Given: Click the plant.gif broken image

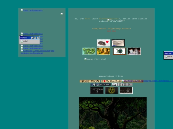Looking at the screenshot, I should coord(169,57).
